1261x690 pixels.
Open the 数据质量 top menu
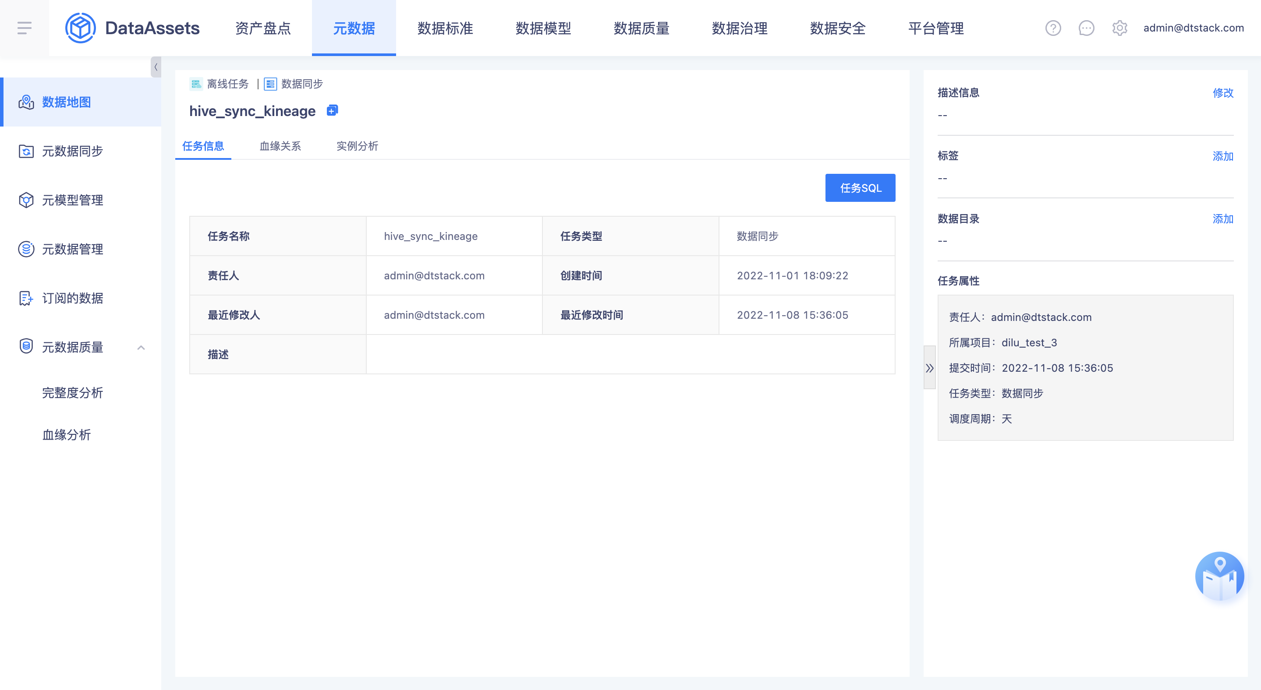click(x=642, y=28)
